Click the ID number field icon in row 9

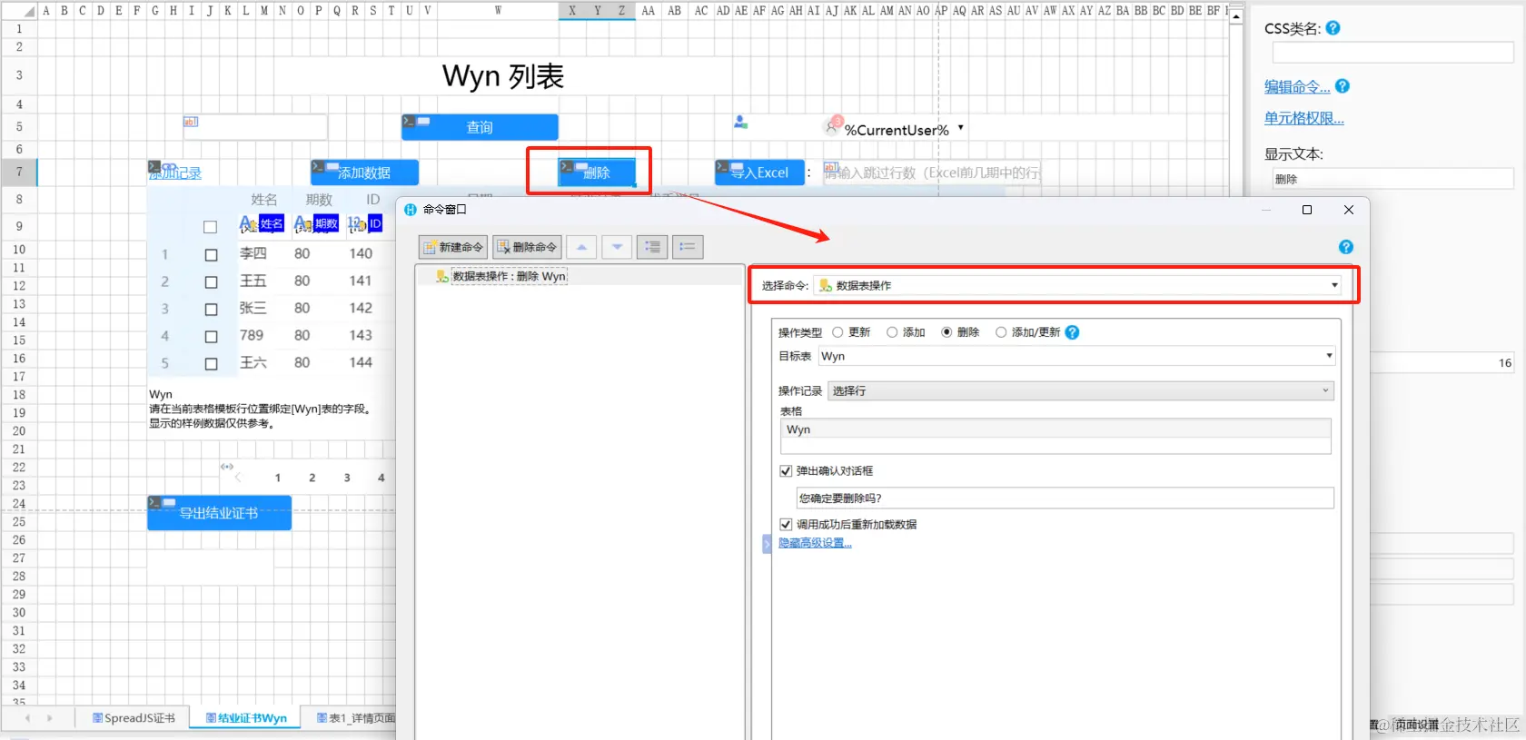[357, 223]
